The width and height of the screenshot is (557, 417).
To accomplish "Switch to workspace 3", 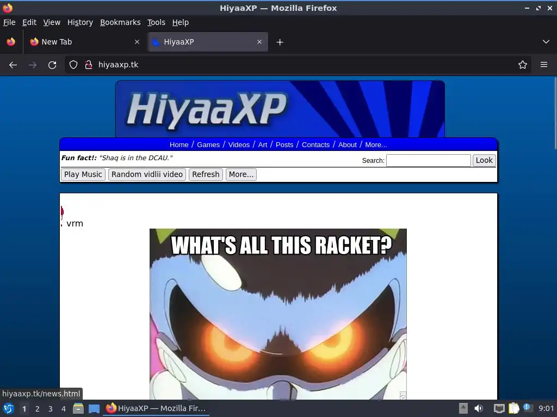I will pos(51,409).
